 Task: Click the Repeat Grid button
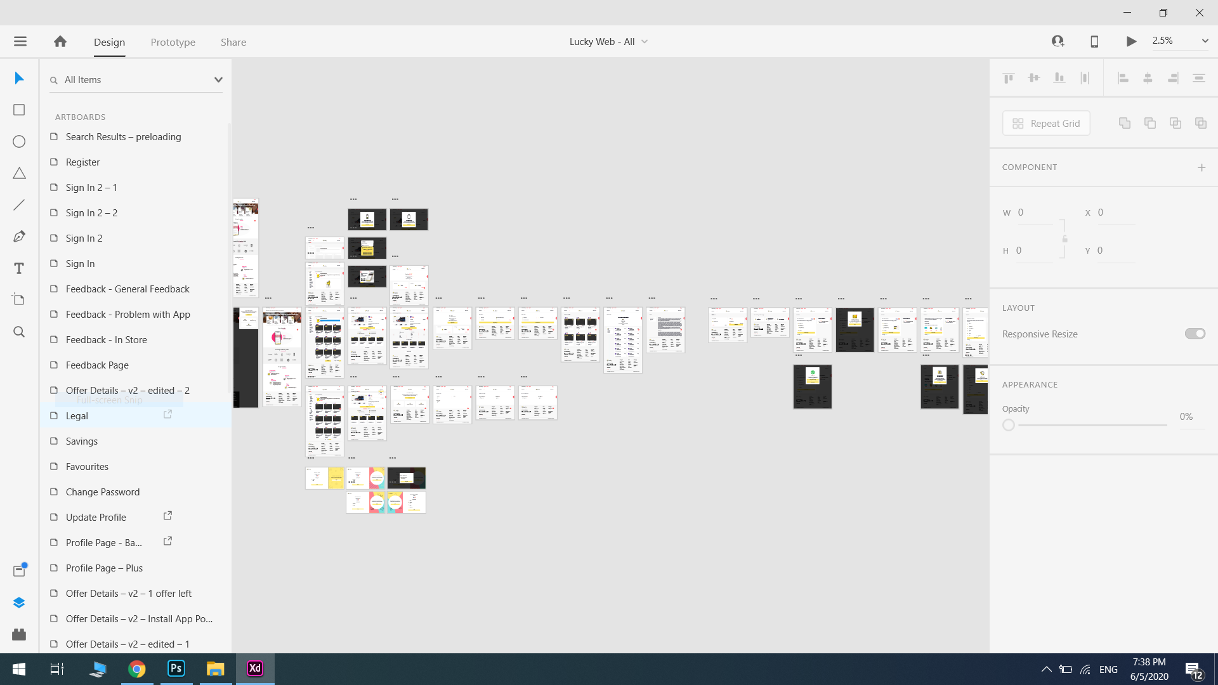pos(1046,123)
